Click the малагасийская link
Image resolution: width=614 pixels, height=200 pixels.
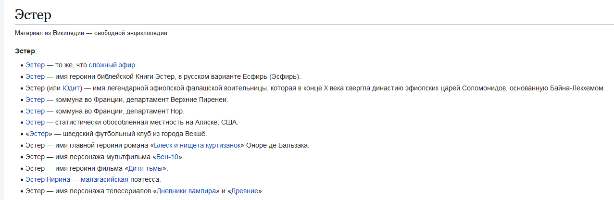104,180
